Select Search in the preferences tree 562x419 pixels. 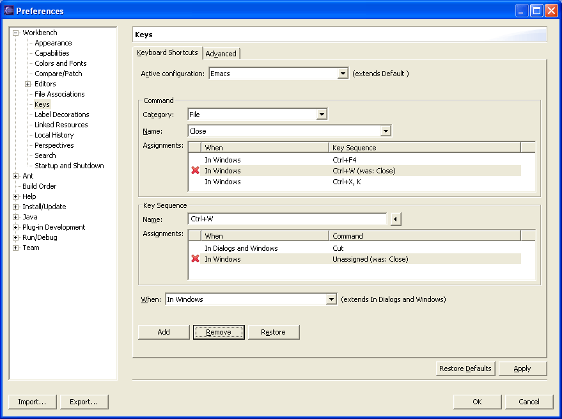point(45,155)
